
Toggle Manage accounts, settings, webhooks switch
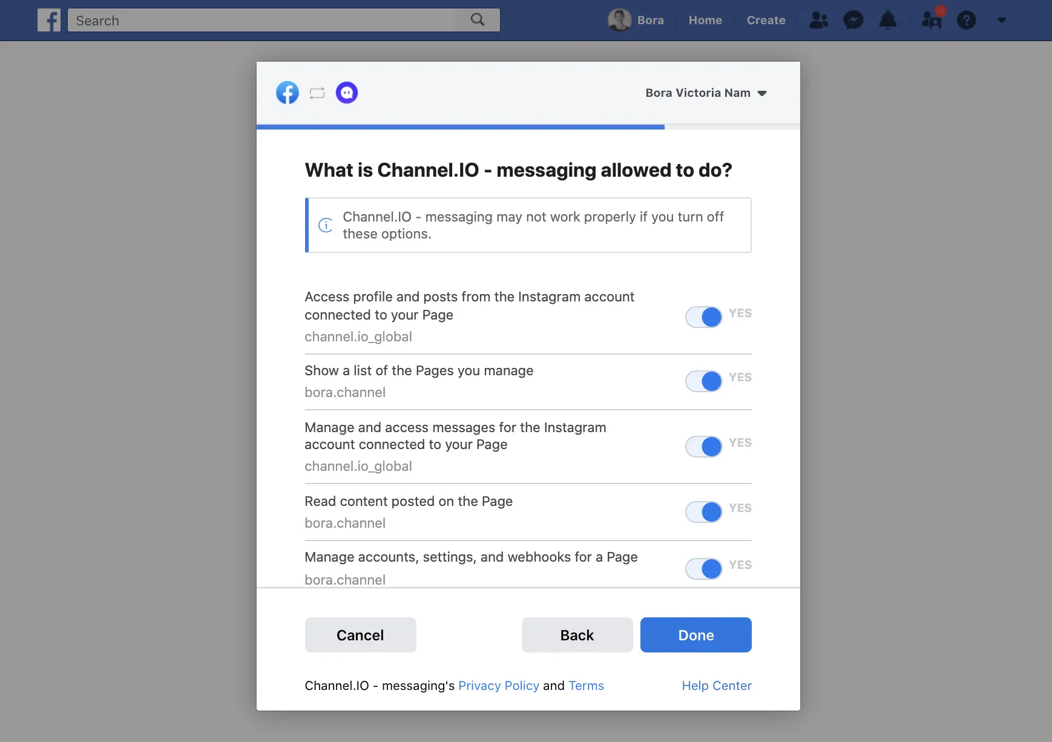click(x=704, y=568)
